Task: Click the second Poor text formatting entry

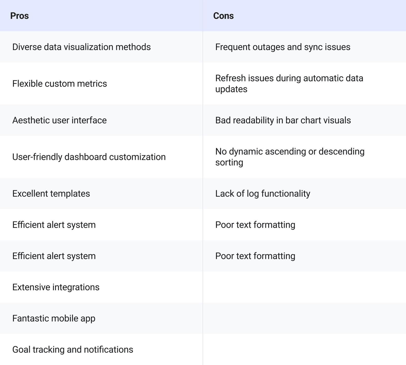Action: coord(255,256)
